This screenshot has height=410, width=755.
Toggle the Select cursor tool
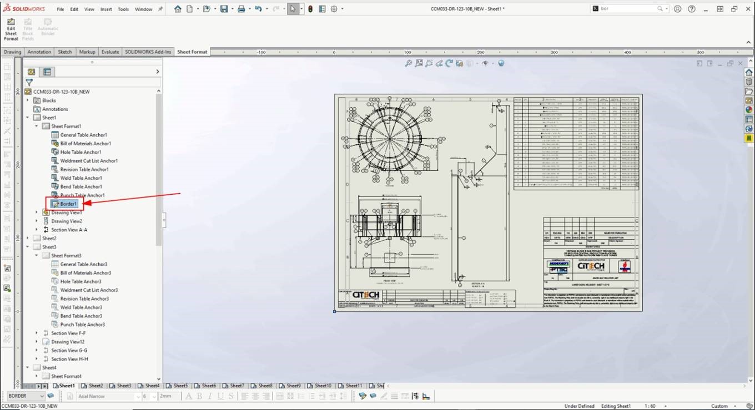293,9
